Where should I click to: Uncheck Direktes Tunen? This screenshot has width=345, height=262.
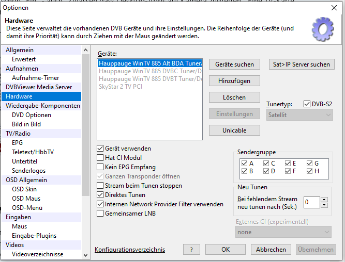[100, 195]
